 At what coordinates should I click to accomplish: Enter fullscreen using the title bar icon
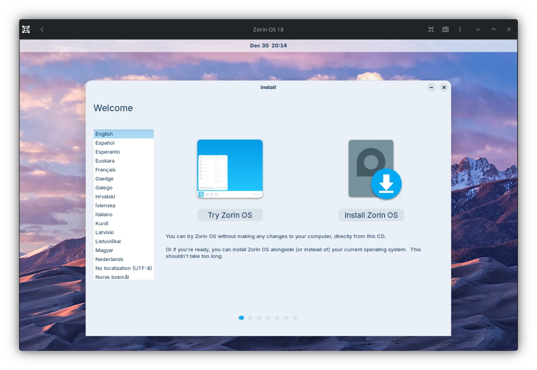coord(431,29)
